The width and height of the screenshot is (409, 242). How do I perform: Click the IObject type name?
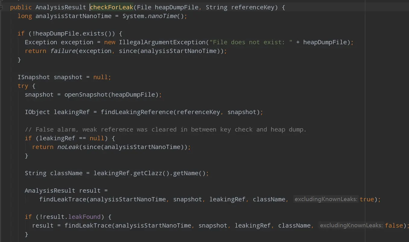click(x=37, y=112)
